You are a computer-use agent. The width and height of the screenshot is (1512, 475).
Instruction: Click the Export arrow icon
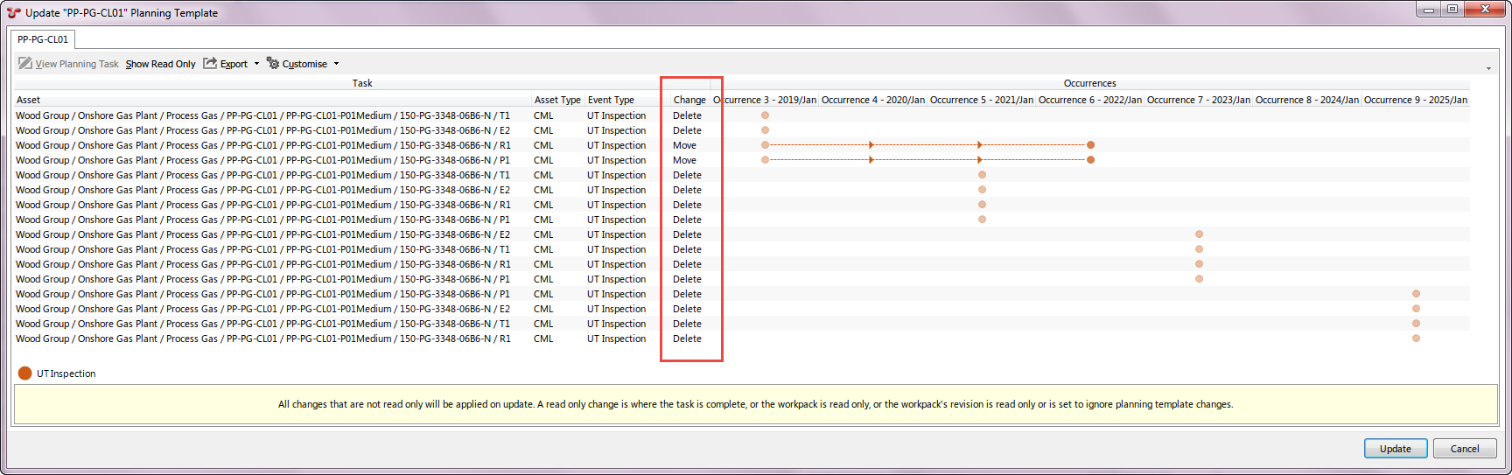pos(210,64)
